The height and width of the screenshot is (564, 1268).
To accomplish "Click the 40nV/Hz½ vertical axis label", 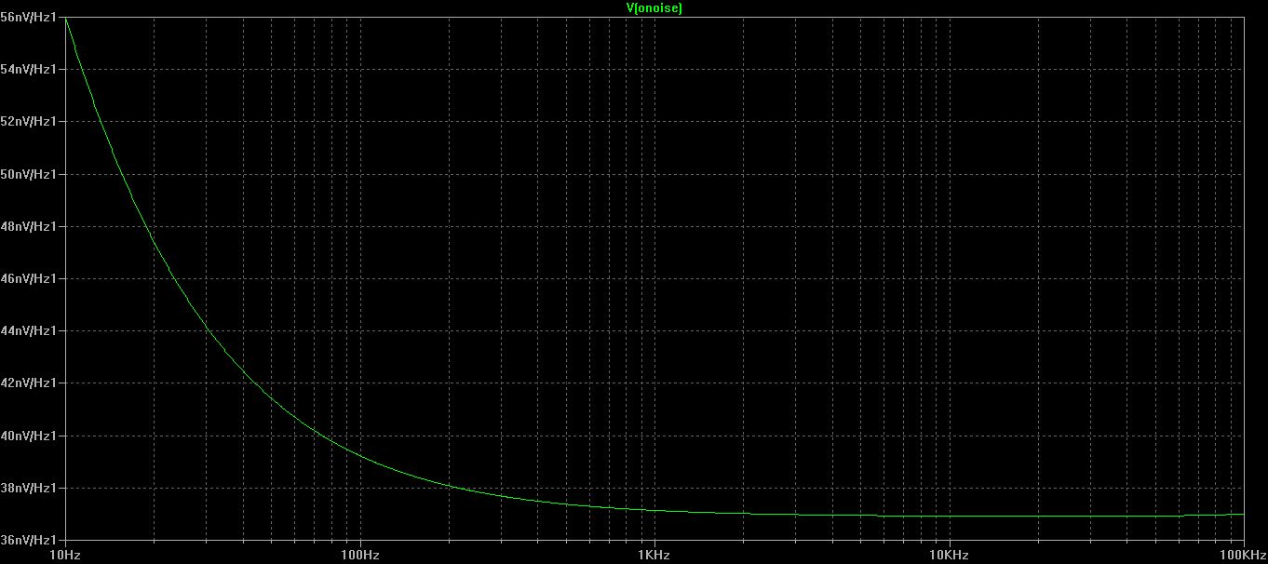I will (x=28, y=436).
